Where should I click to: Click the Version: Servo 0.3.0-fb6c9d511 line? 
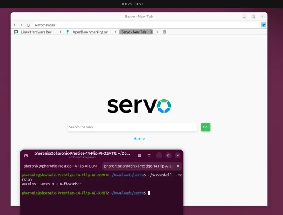click(x=52, y=184)
